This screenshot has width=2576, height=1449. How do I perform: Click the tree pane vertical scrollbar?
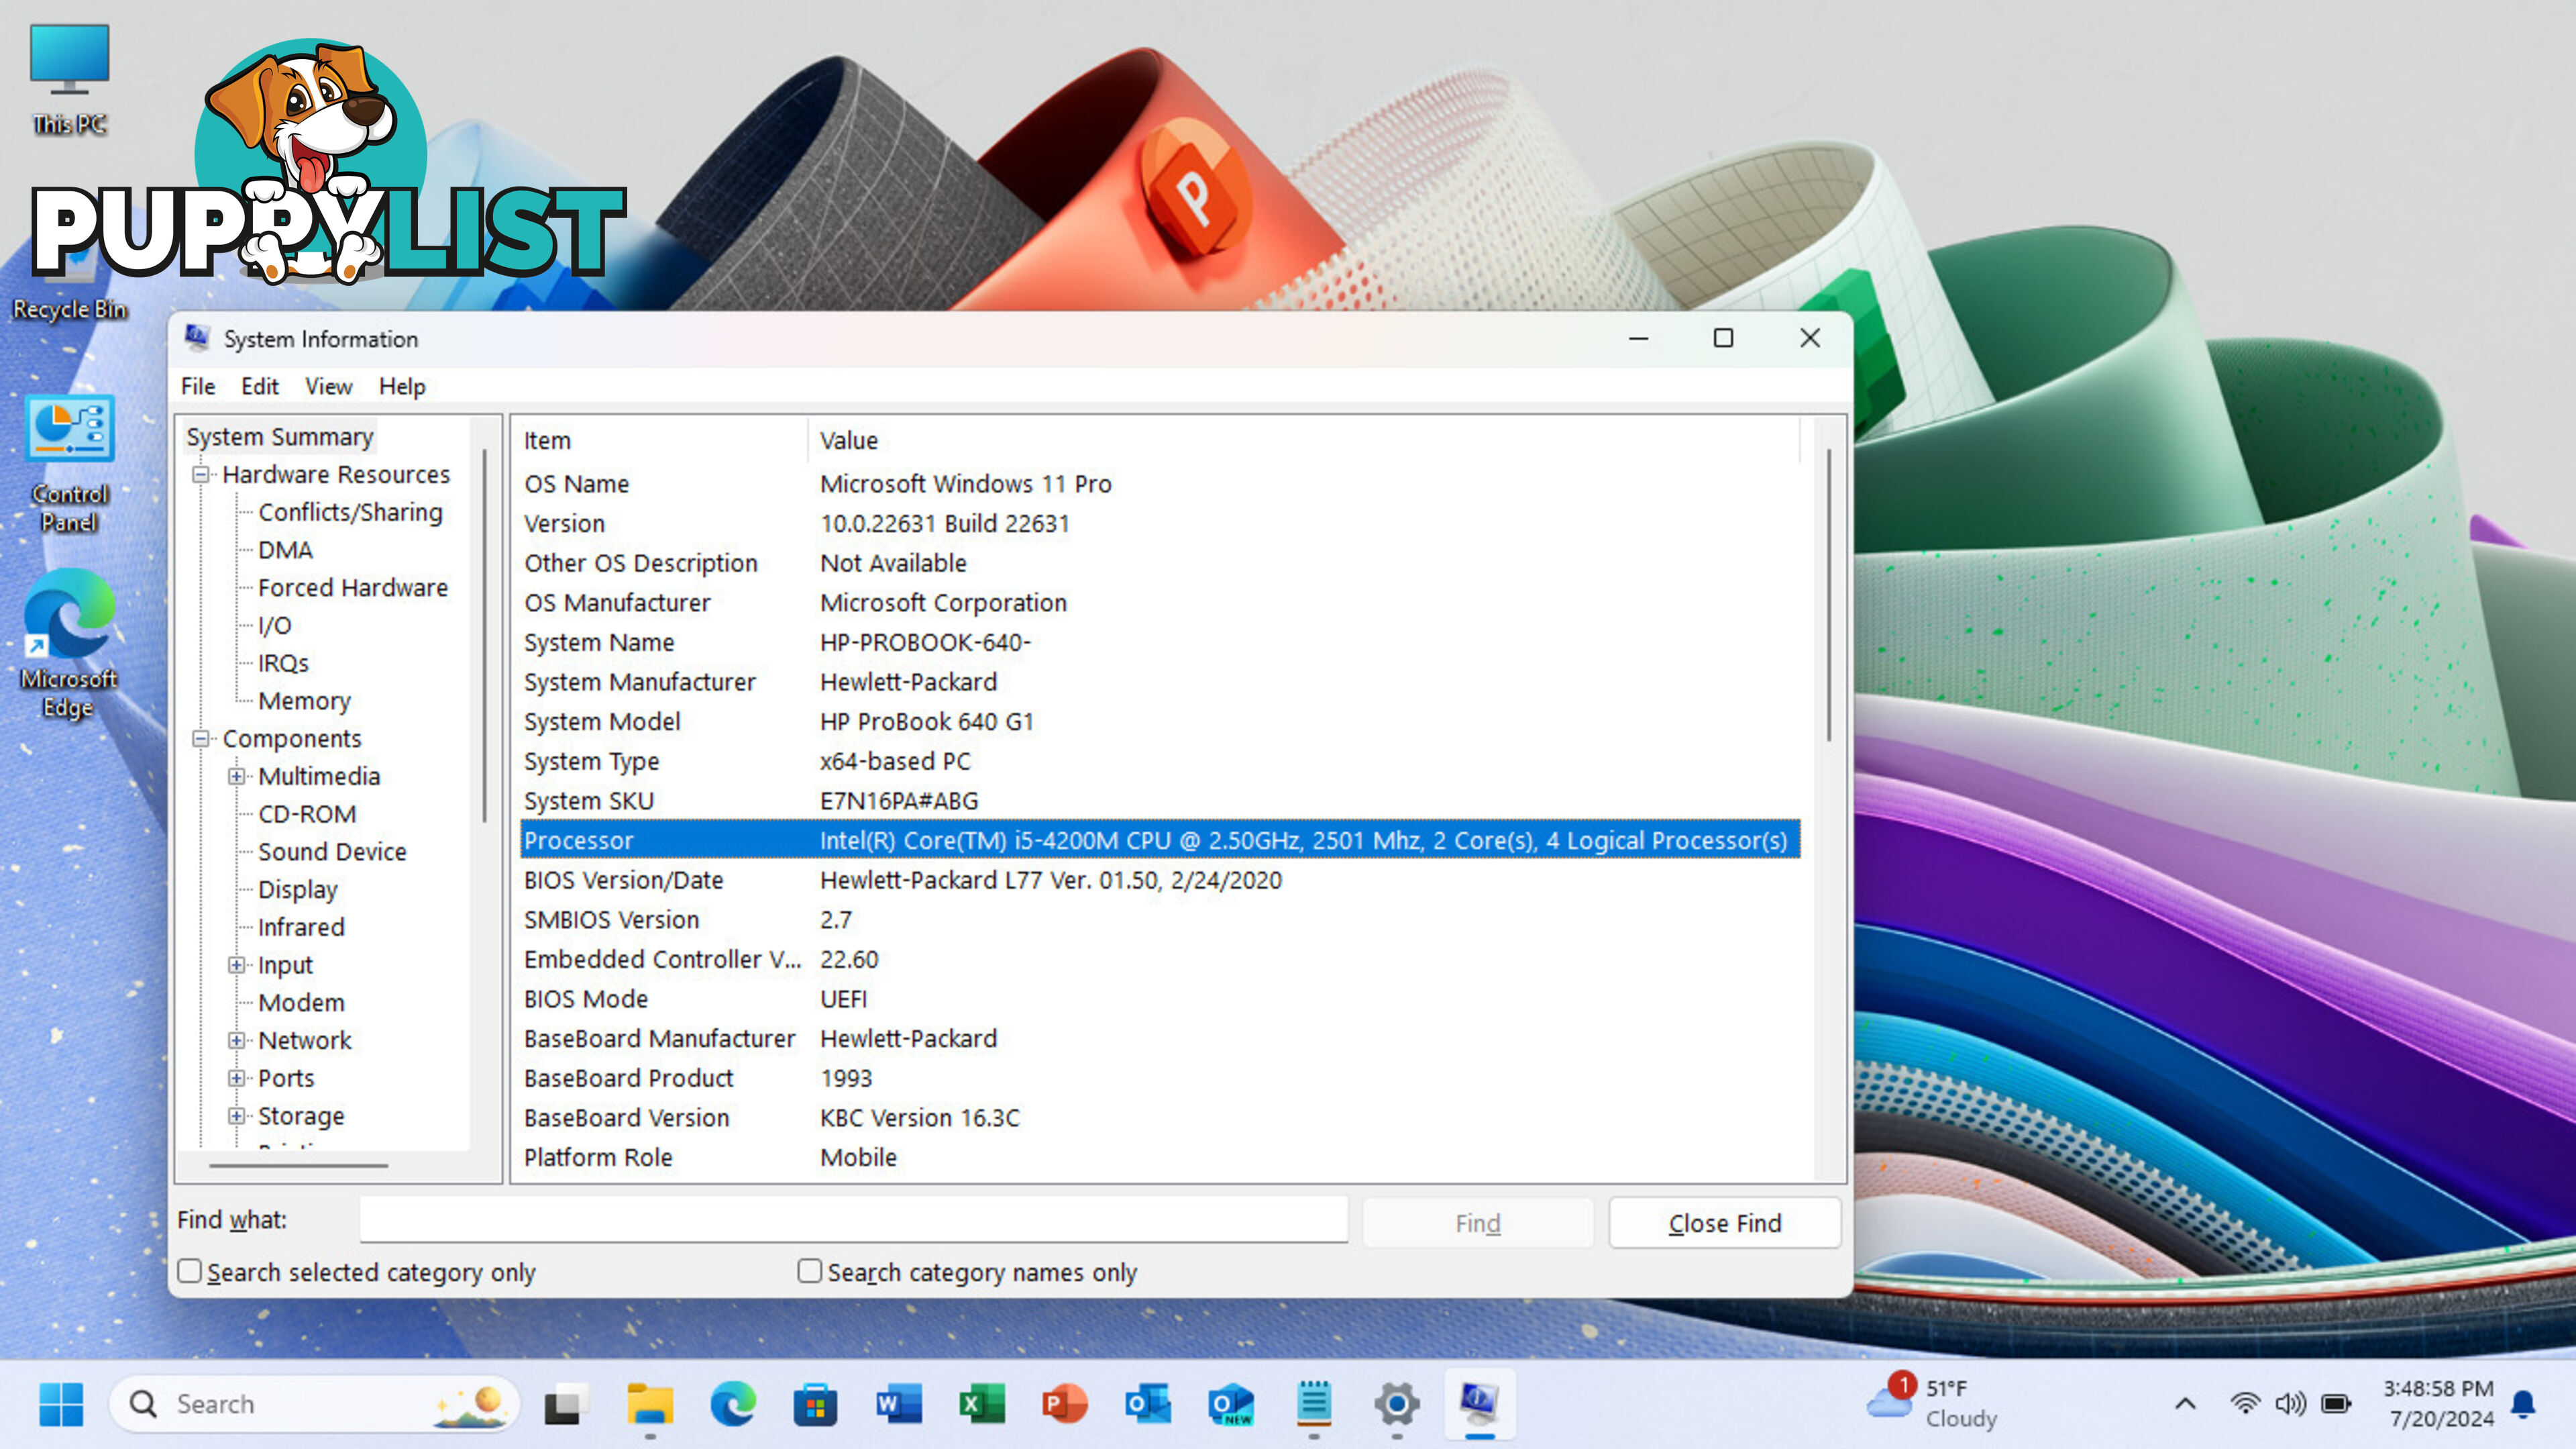coord(485,636)
